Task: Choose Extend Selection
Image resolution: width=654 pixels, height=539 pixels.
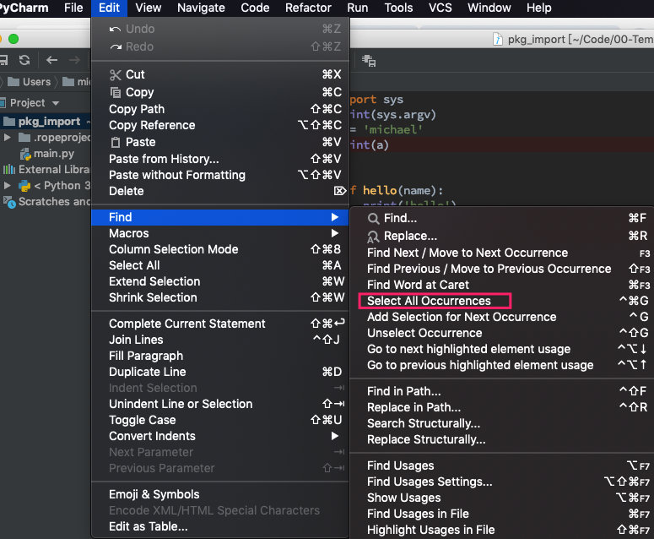Action: coord(220,281)
